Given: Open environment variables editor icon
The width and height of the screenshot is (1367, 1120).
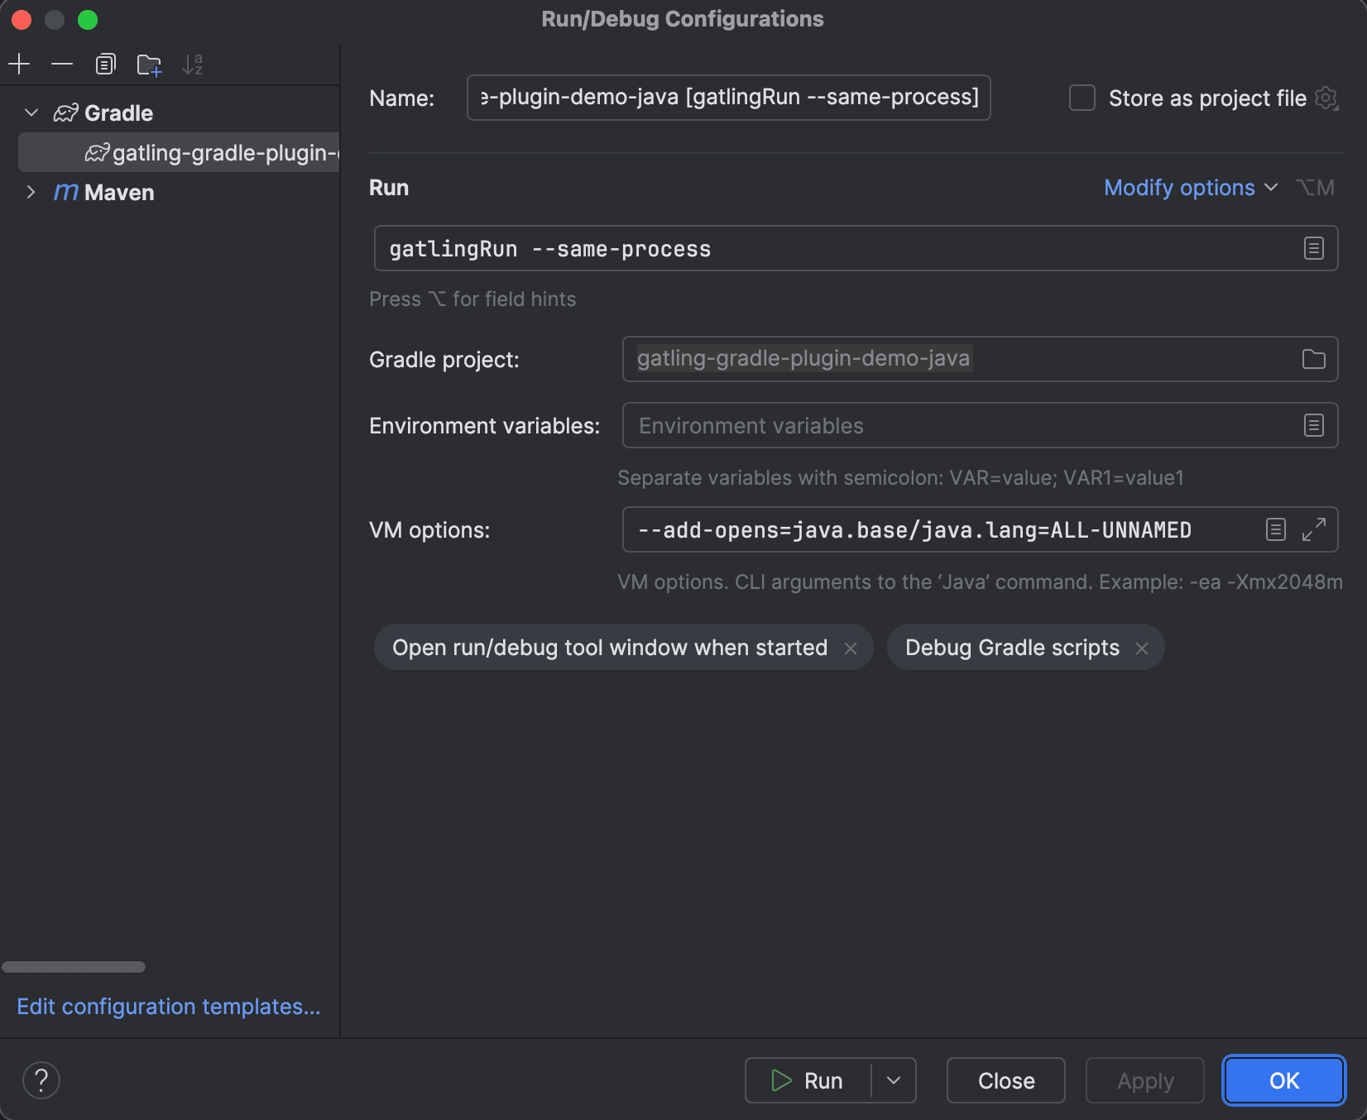Looking at the screenshot, I should pyautogui.click(x=1314, y=425).
